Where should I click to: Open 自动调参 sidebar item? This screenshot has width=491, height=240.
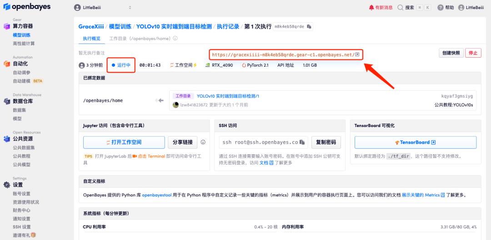tap(22, 73)
